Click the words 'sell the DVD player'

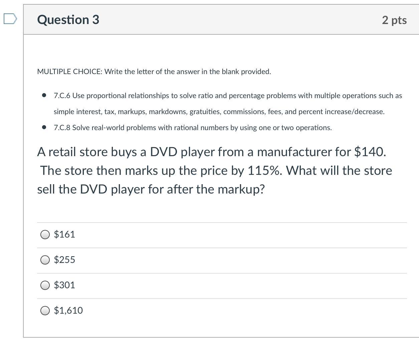pyautogui.click(x=89, y=190)
